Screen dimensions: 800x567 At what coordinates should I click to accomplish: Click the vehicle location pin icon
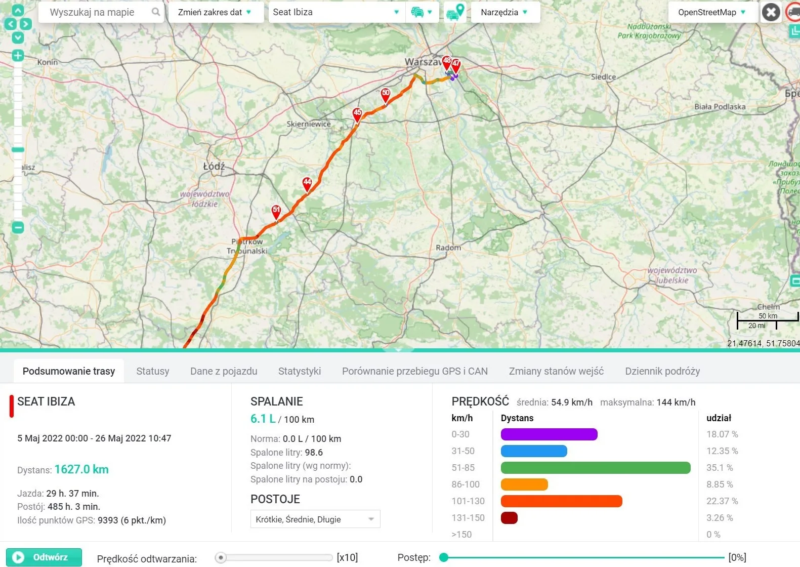click(455, 12)
